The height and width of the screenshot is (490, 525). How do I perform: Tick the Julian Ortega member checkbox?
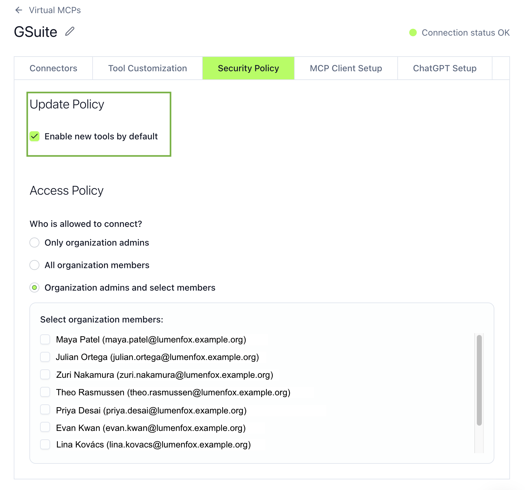point(45,357)
